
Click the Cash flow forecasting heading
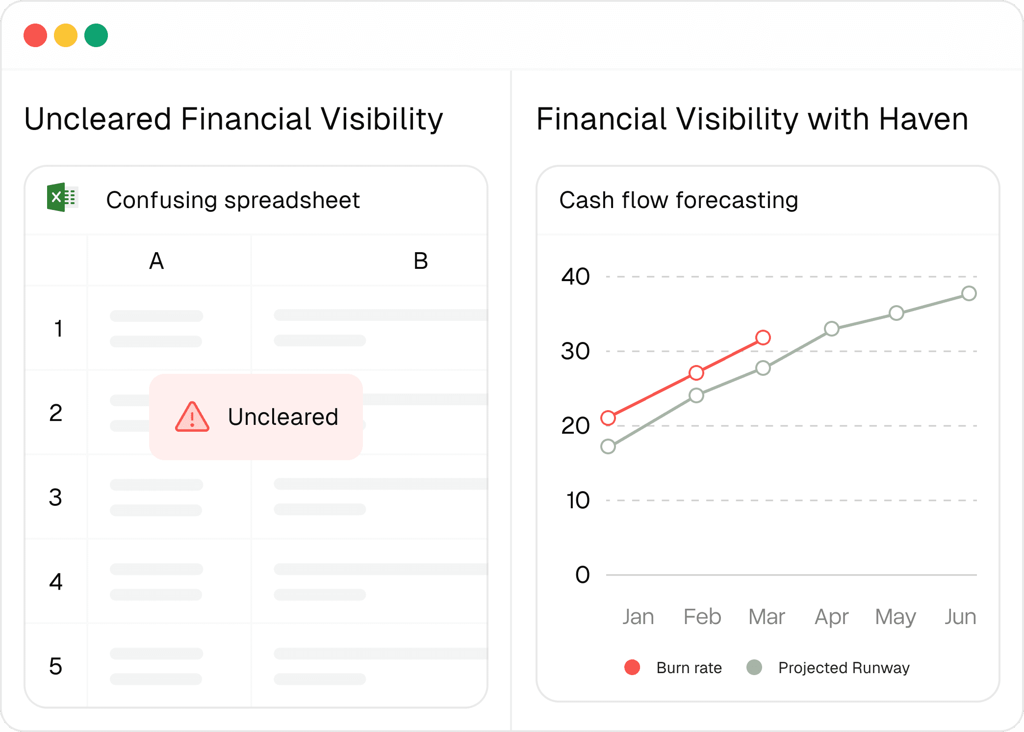tap(679, 200)
